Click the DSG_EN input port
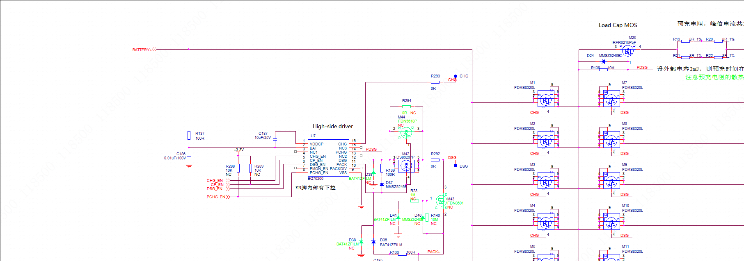 click(218, 189)
